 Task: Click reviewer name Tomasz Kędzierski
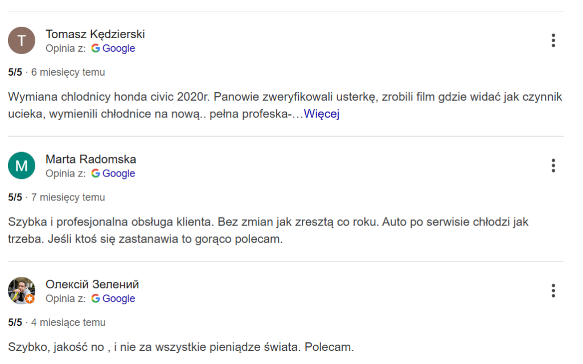coord(95,34)
